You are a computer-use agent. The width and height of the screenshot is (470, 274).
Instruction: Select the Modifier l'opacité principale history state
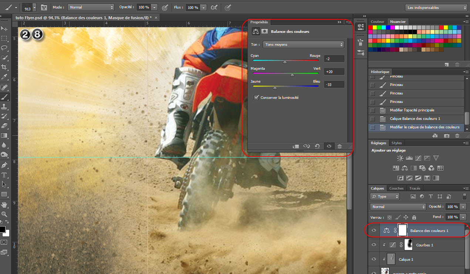(412, 110)
